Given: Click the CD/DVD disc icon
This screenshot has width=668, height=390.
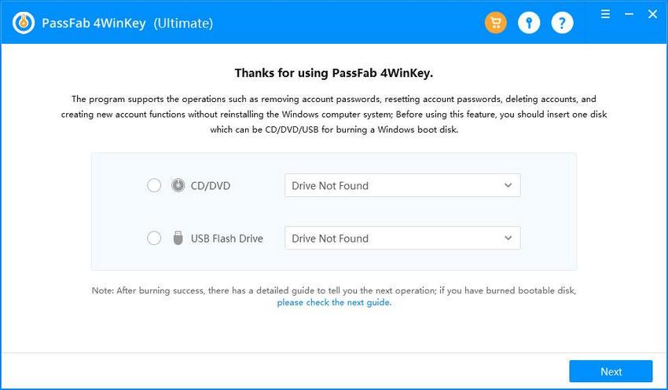Looking at the screenshot, I should click(x=178, y=186).
